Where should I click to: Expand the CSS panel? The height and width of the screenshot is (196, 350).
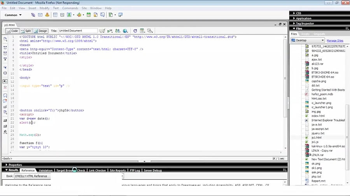pyautogui.click(x=299, y=13)
